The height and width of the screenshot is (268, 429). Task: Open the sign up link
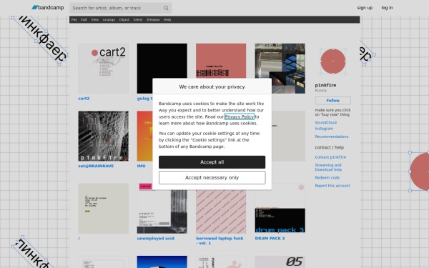[365, 8]
